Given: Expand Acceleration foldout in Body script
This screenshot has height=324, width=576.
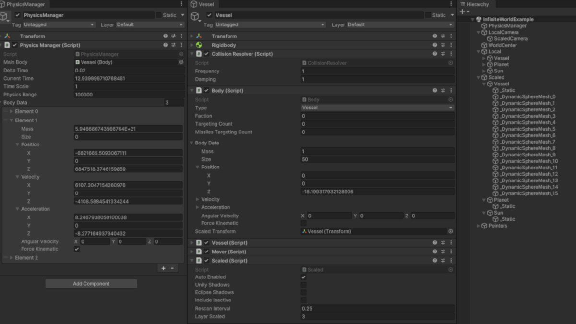Looking at the screenshot, I should tap(198, 207).
